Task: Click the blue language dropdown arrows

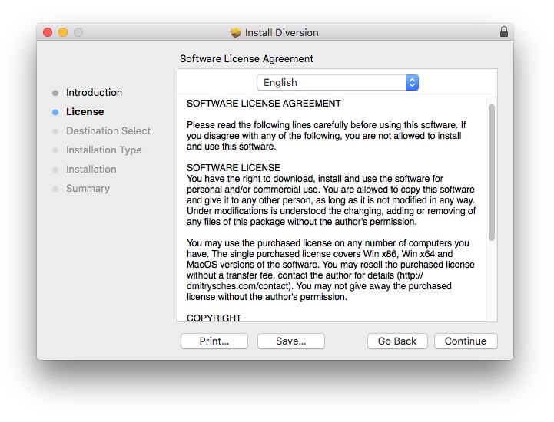Action: [x=412, y=83]
